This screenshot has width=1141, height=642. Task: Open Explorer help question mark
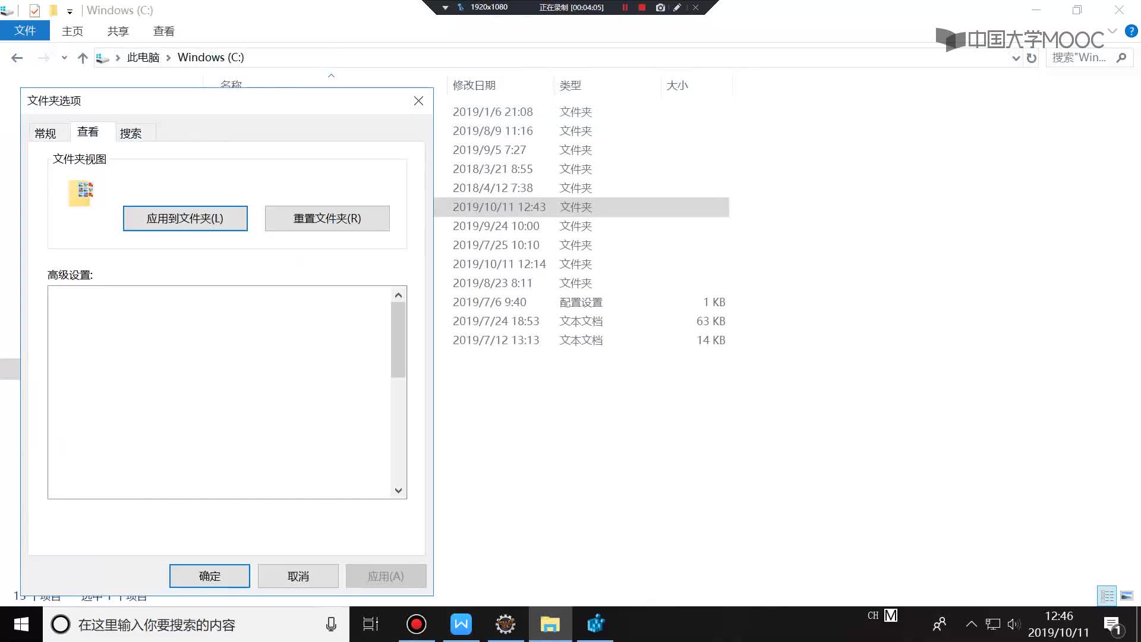coord(1131,31)
